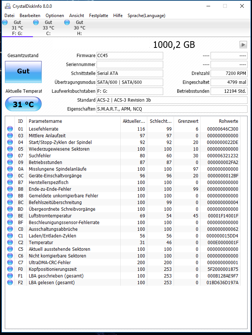Click status orb for Geräte-Einschaltvorgänge
The height and width of the screenshot is (335, 252).
(10, 175)
